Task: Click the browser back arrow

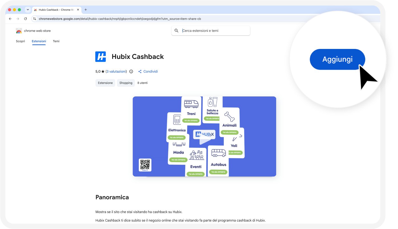Action: tap(10, 19)
